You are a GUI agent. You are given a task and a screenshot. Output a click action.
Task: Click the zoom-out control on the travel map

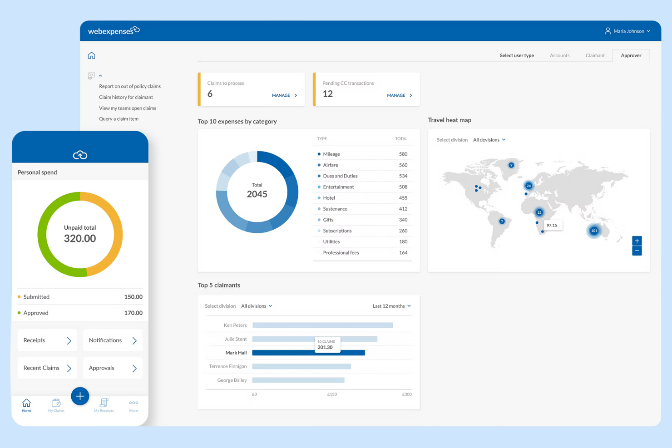tap(637, 251)
